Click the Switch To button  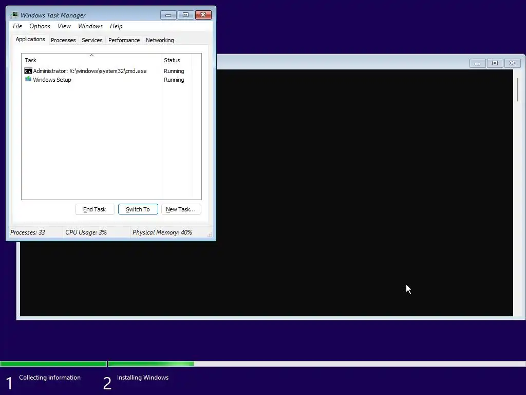click(138, 209)
